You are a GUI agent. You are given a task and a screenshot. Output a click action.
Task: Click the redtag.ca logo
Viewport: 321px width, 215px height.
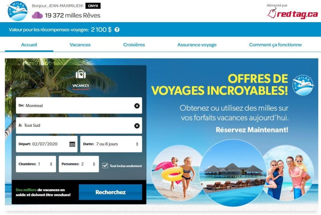click(292, 14)
